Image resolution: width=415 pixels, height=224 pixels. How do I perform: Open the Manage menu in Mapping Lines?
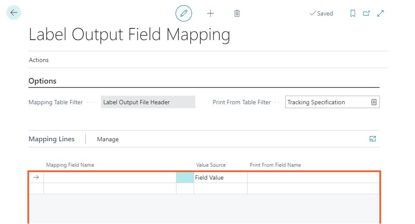[107, 139]
